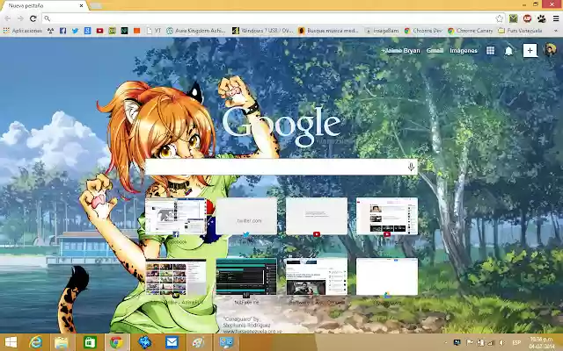Open the radiation symbol bookmark
This screenshot has height=351, width=563.
pos(51,31)
